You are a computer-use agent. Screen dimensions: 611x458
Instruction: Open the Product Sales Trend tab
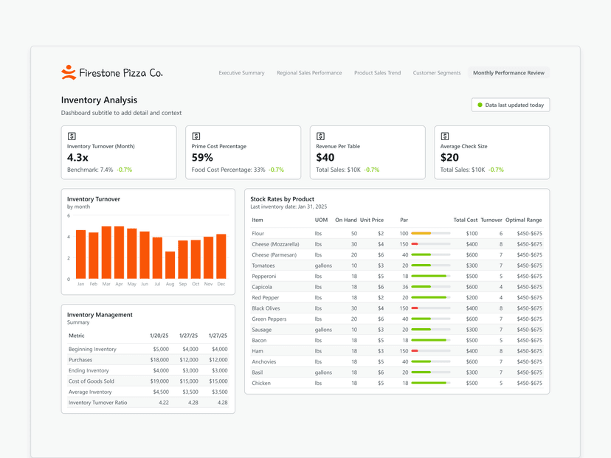377,73
